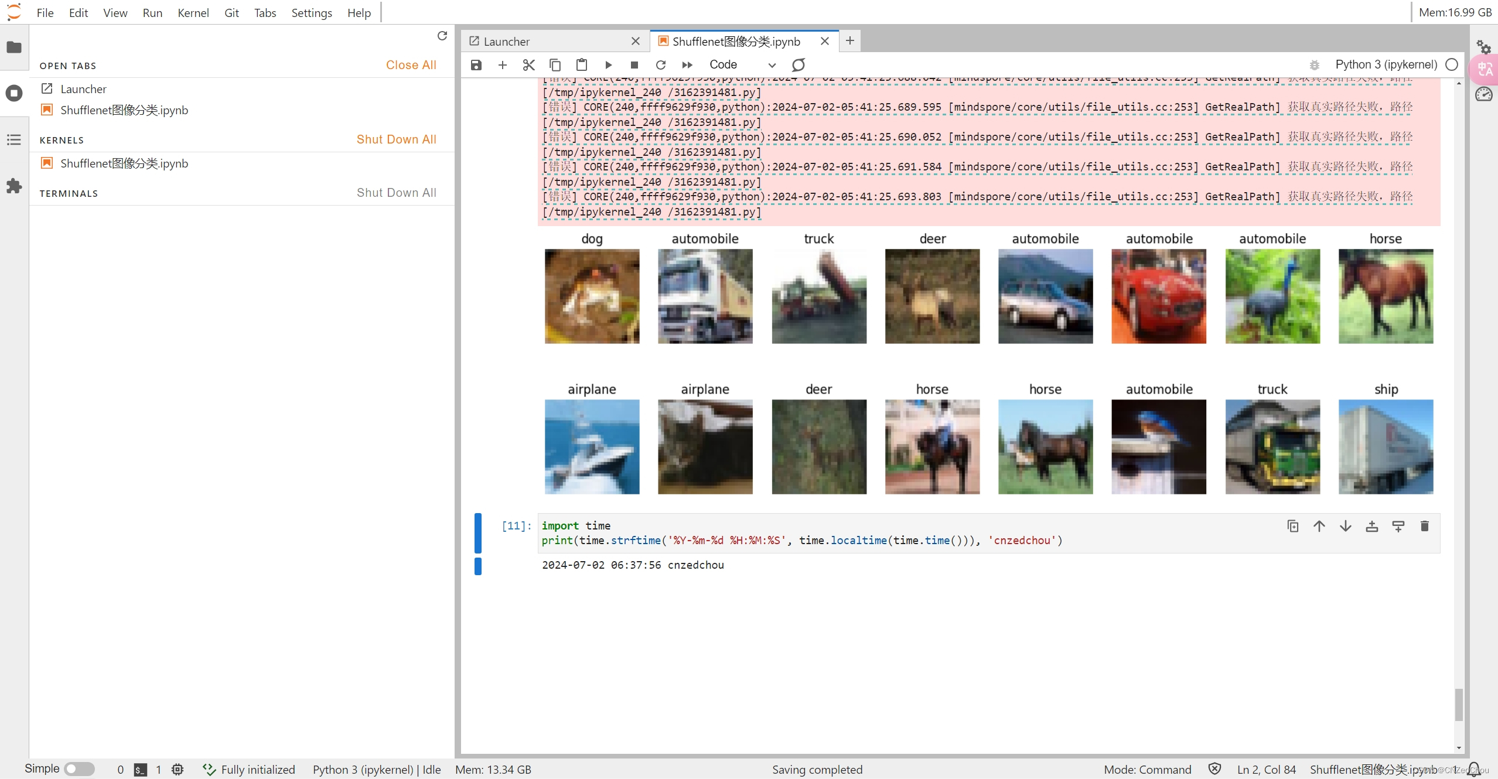Click the interrupt kernel icon
Viewport: 1498px width, 779px height.
pyautogui.click(x=634, y=63)
